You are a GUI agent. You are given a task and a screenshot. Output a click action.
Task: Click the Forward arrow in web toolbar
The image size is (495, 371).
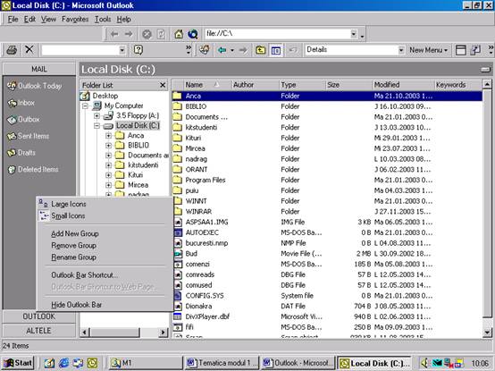tap(129, 34)
